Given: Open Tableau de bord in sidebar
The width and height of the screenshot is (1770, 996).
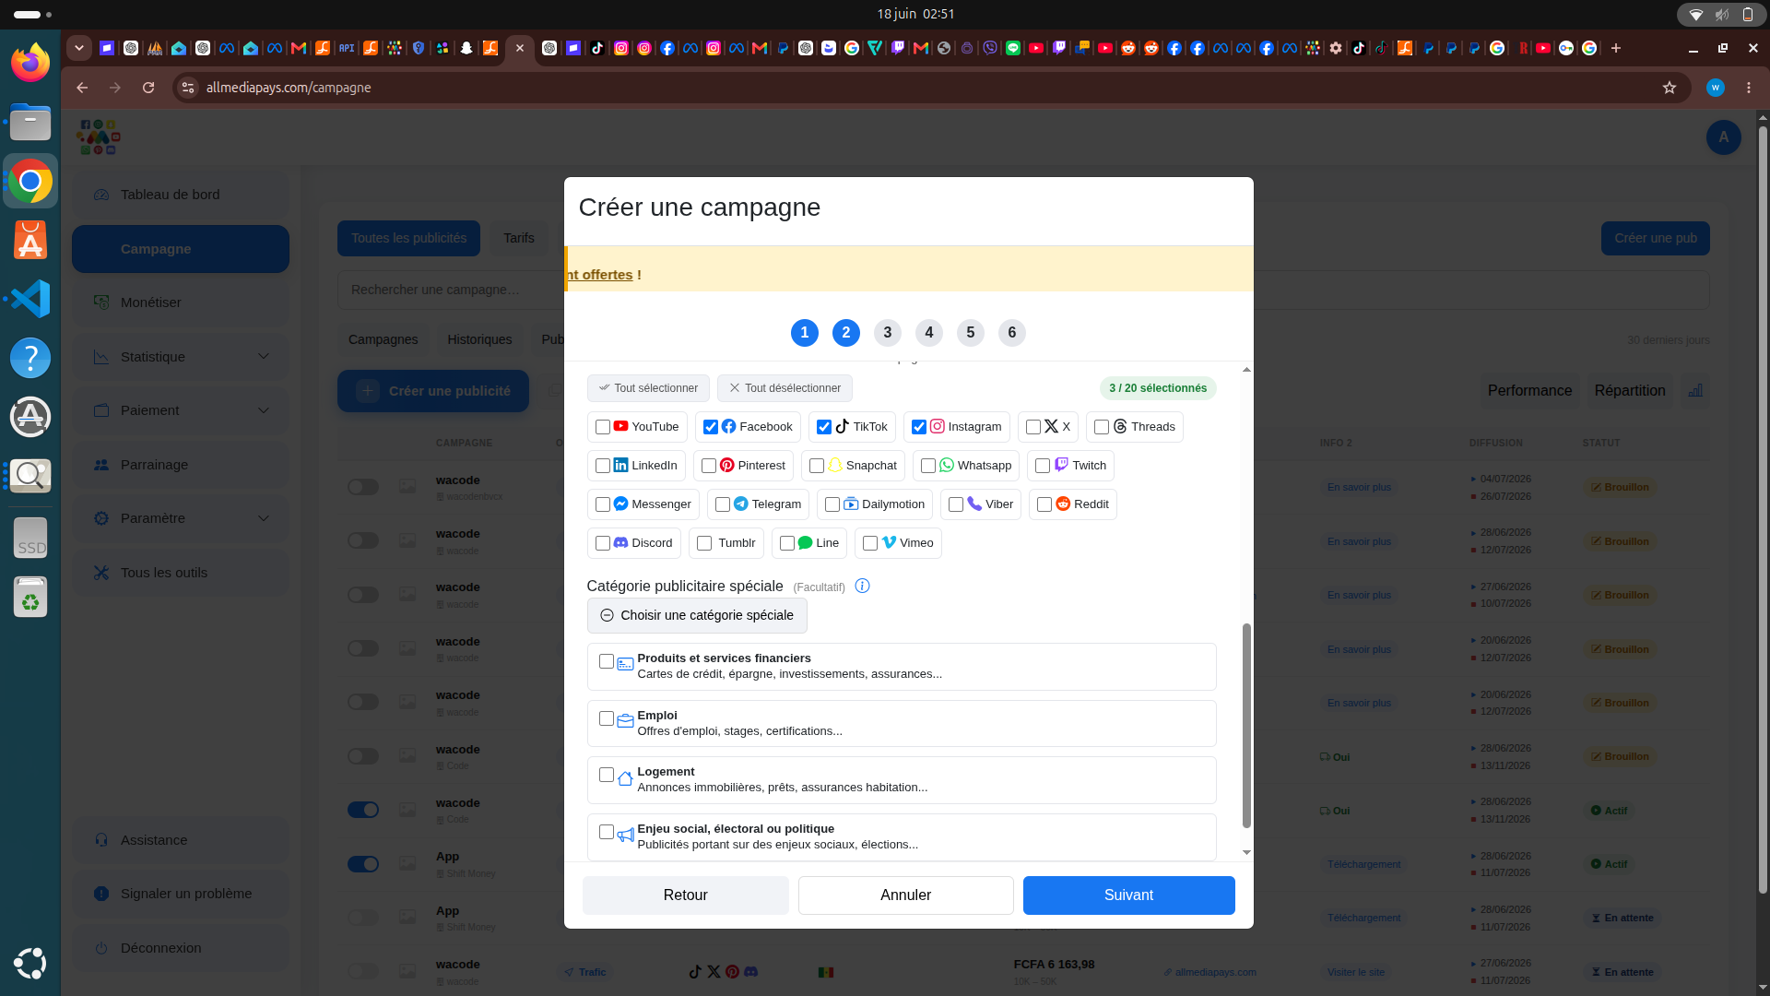Looking at the screenshot, I should pos(181,195).
